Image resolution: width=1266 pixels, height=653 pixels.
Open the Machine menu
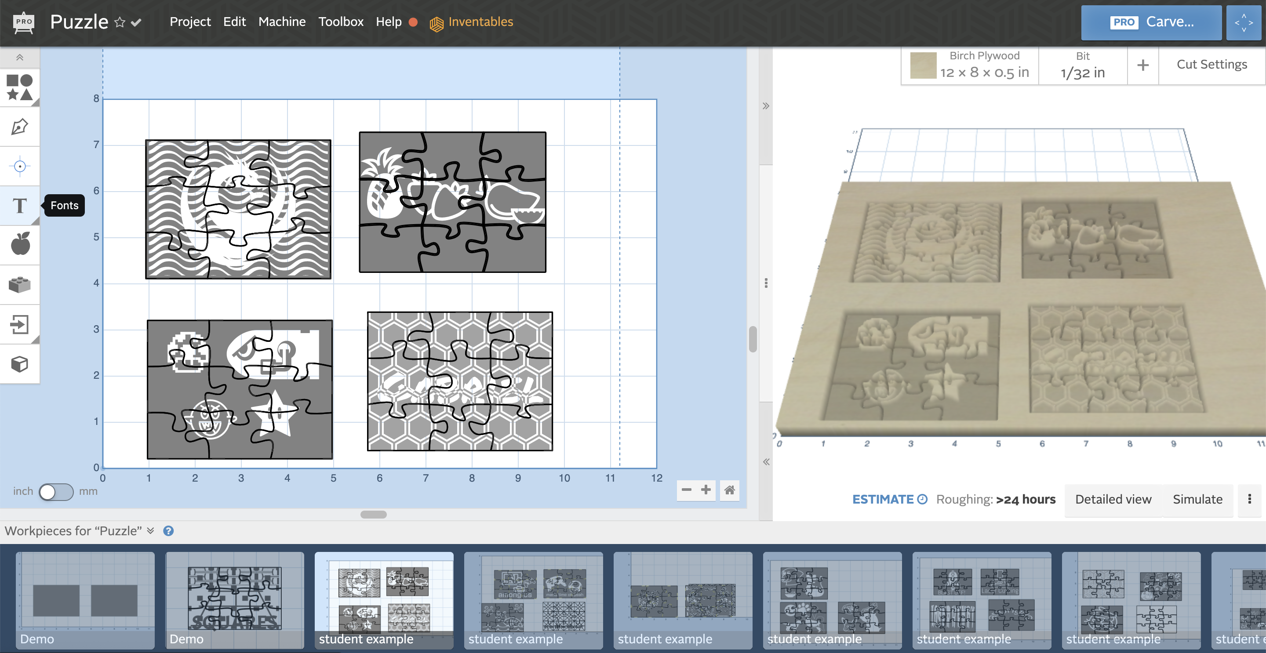[282, 22]
